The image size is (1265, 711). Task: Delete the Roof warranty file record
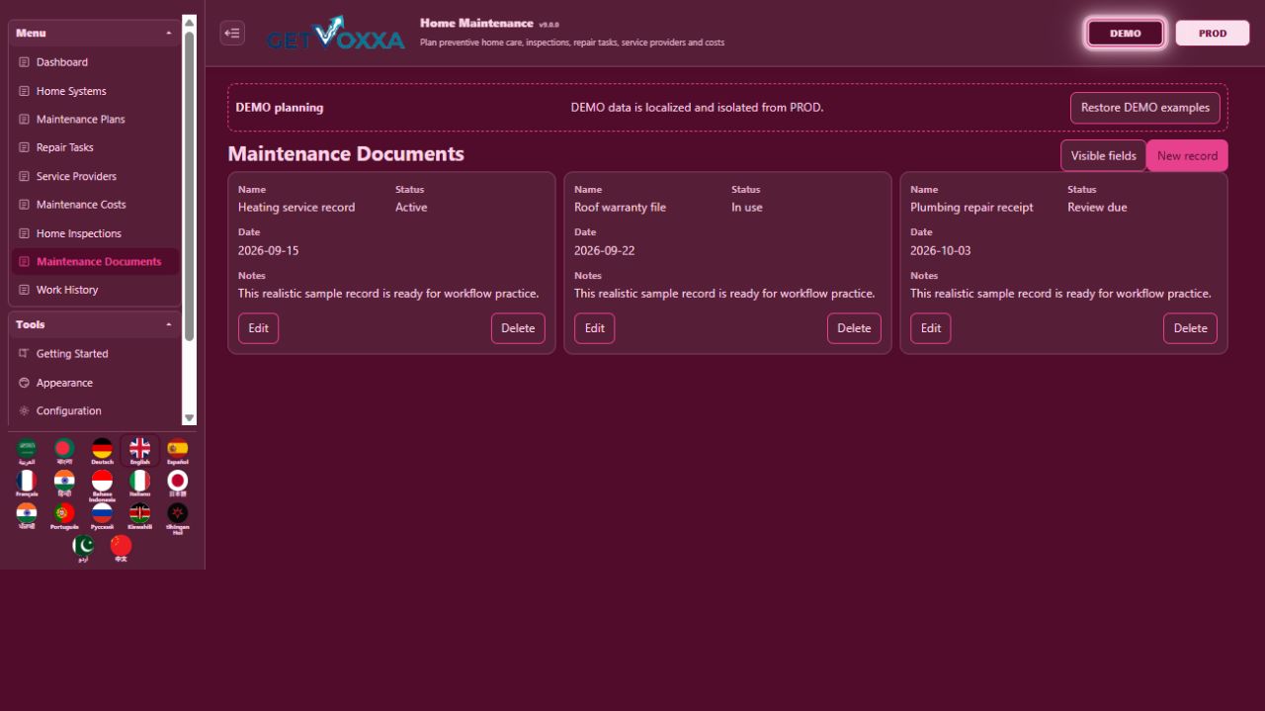tap(854, 328)
